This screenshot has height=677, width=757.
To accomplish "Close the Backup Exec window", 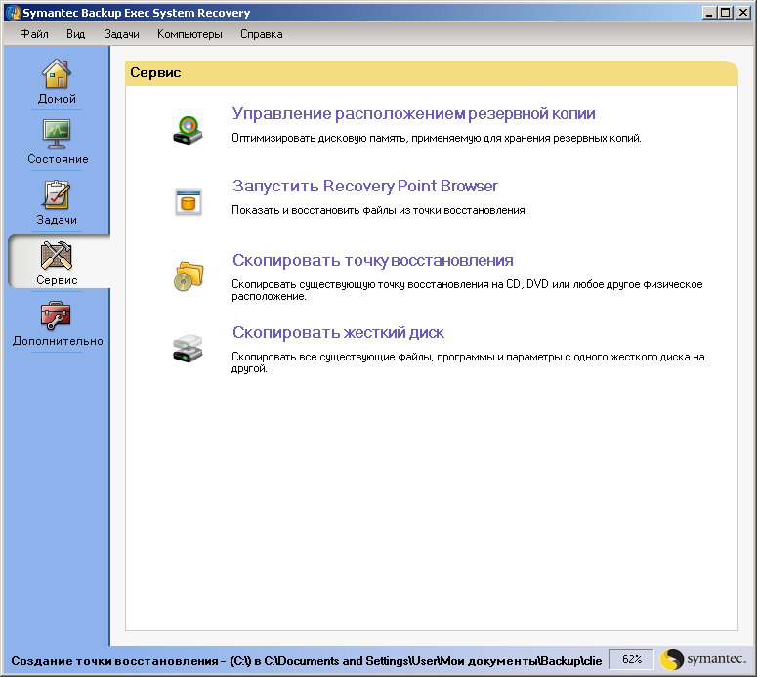I will 742,13.
